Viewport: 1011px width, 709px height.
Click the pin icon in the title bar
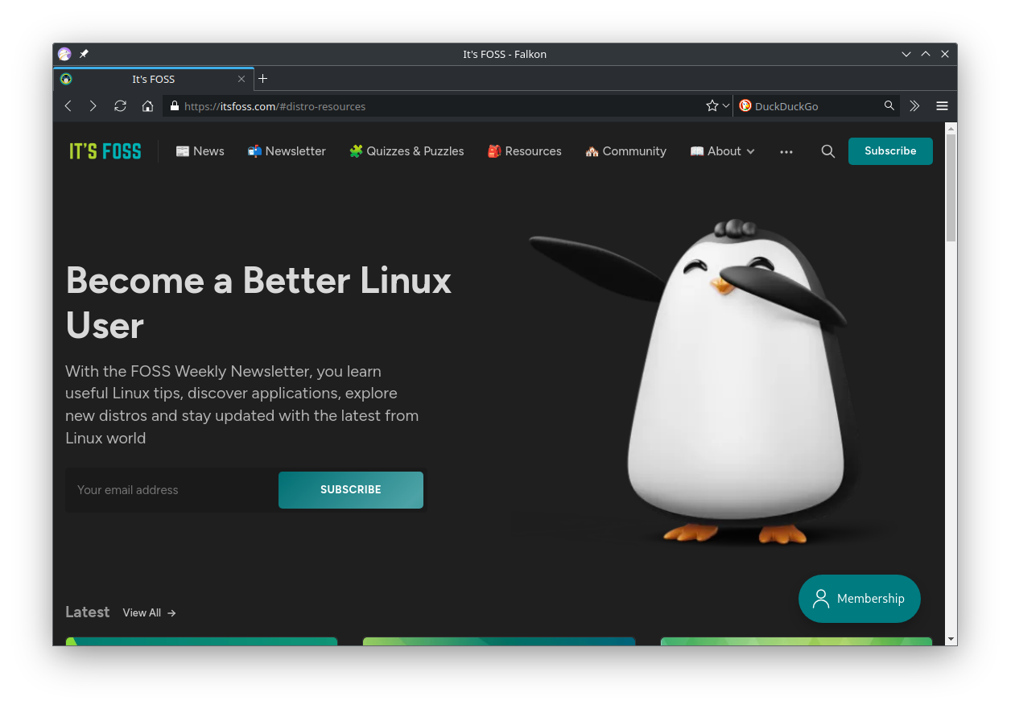(x=84, y=54)
